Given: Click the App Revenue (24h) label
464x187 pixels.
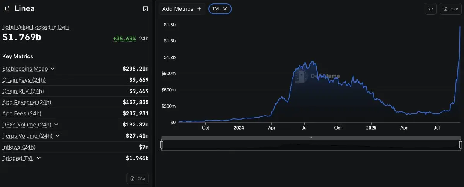Looking at the screenshot, I should pyautogui.click(x=27, y=102).
